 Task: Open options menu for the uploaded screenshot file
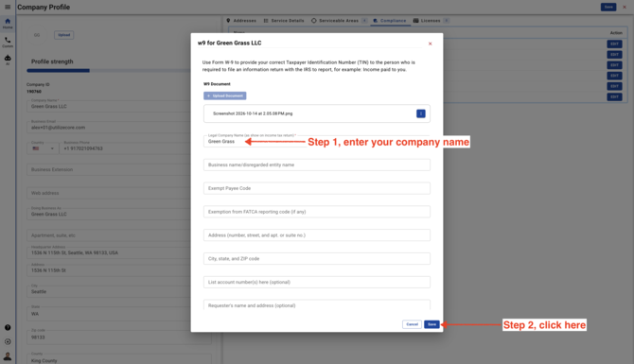(x=420, y=113)
